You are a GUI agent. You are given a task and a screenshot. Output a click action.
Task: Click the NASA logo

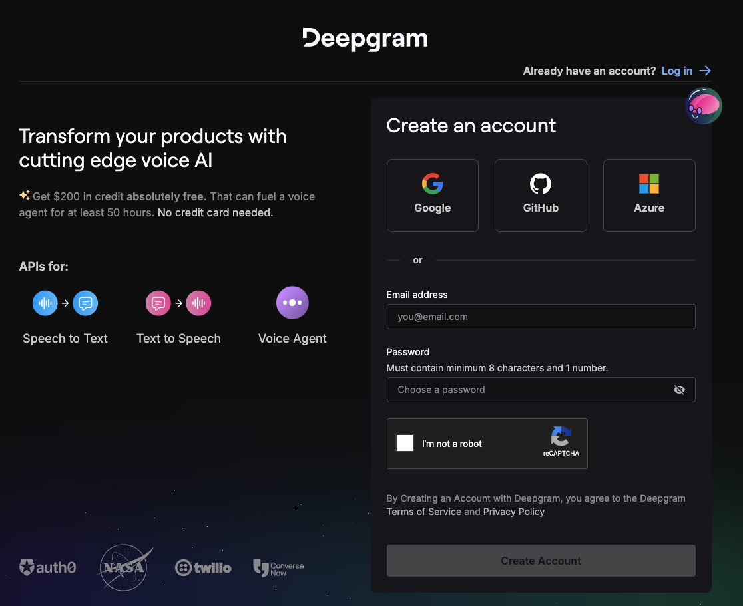coord(125,567)
